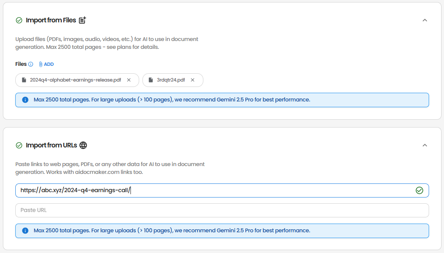Click the empty Paste URL field
444x253 pixels.
pyautogui.click(x=222, y=210)
